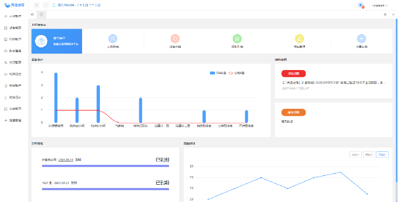Click the blue person icon in shortcut row

tap(113, 39)
